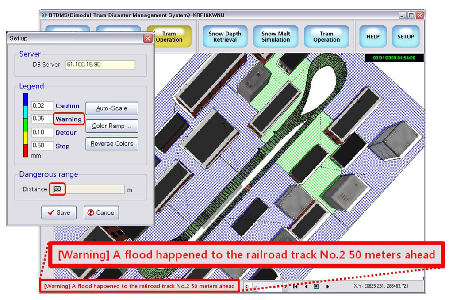Click the BTDMS application icon in the title bar

[x=44, y=15]
